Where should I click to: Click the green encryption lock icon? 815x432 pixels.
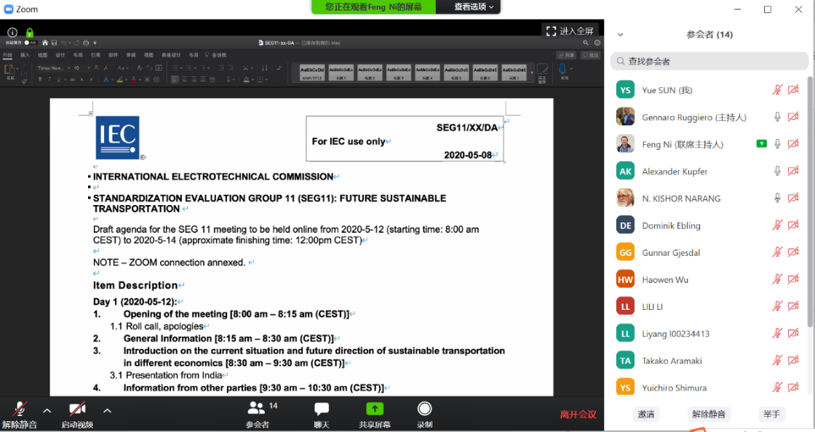30,33
